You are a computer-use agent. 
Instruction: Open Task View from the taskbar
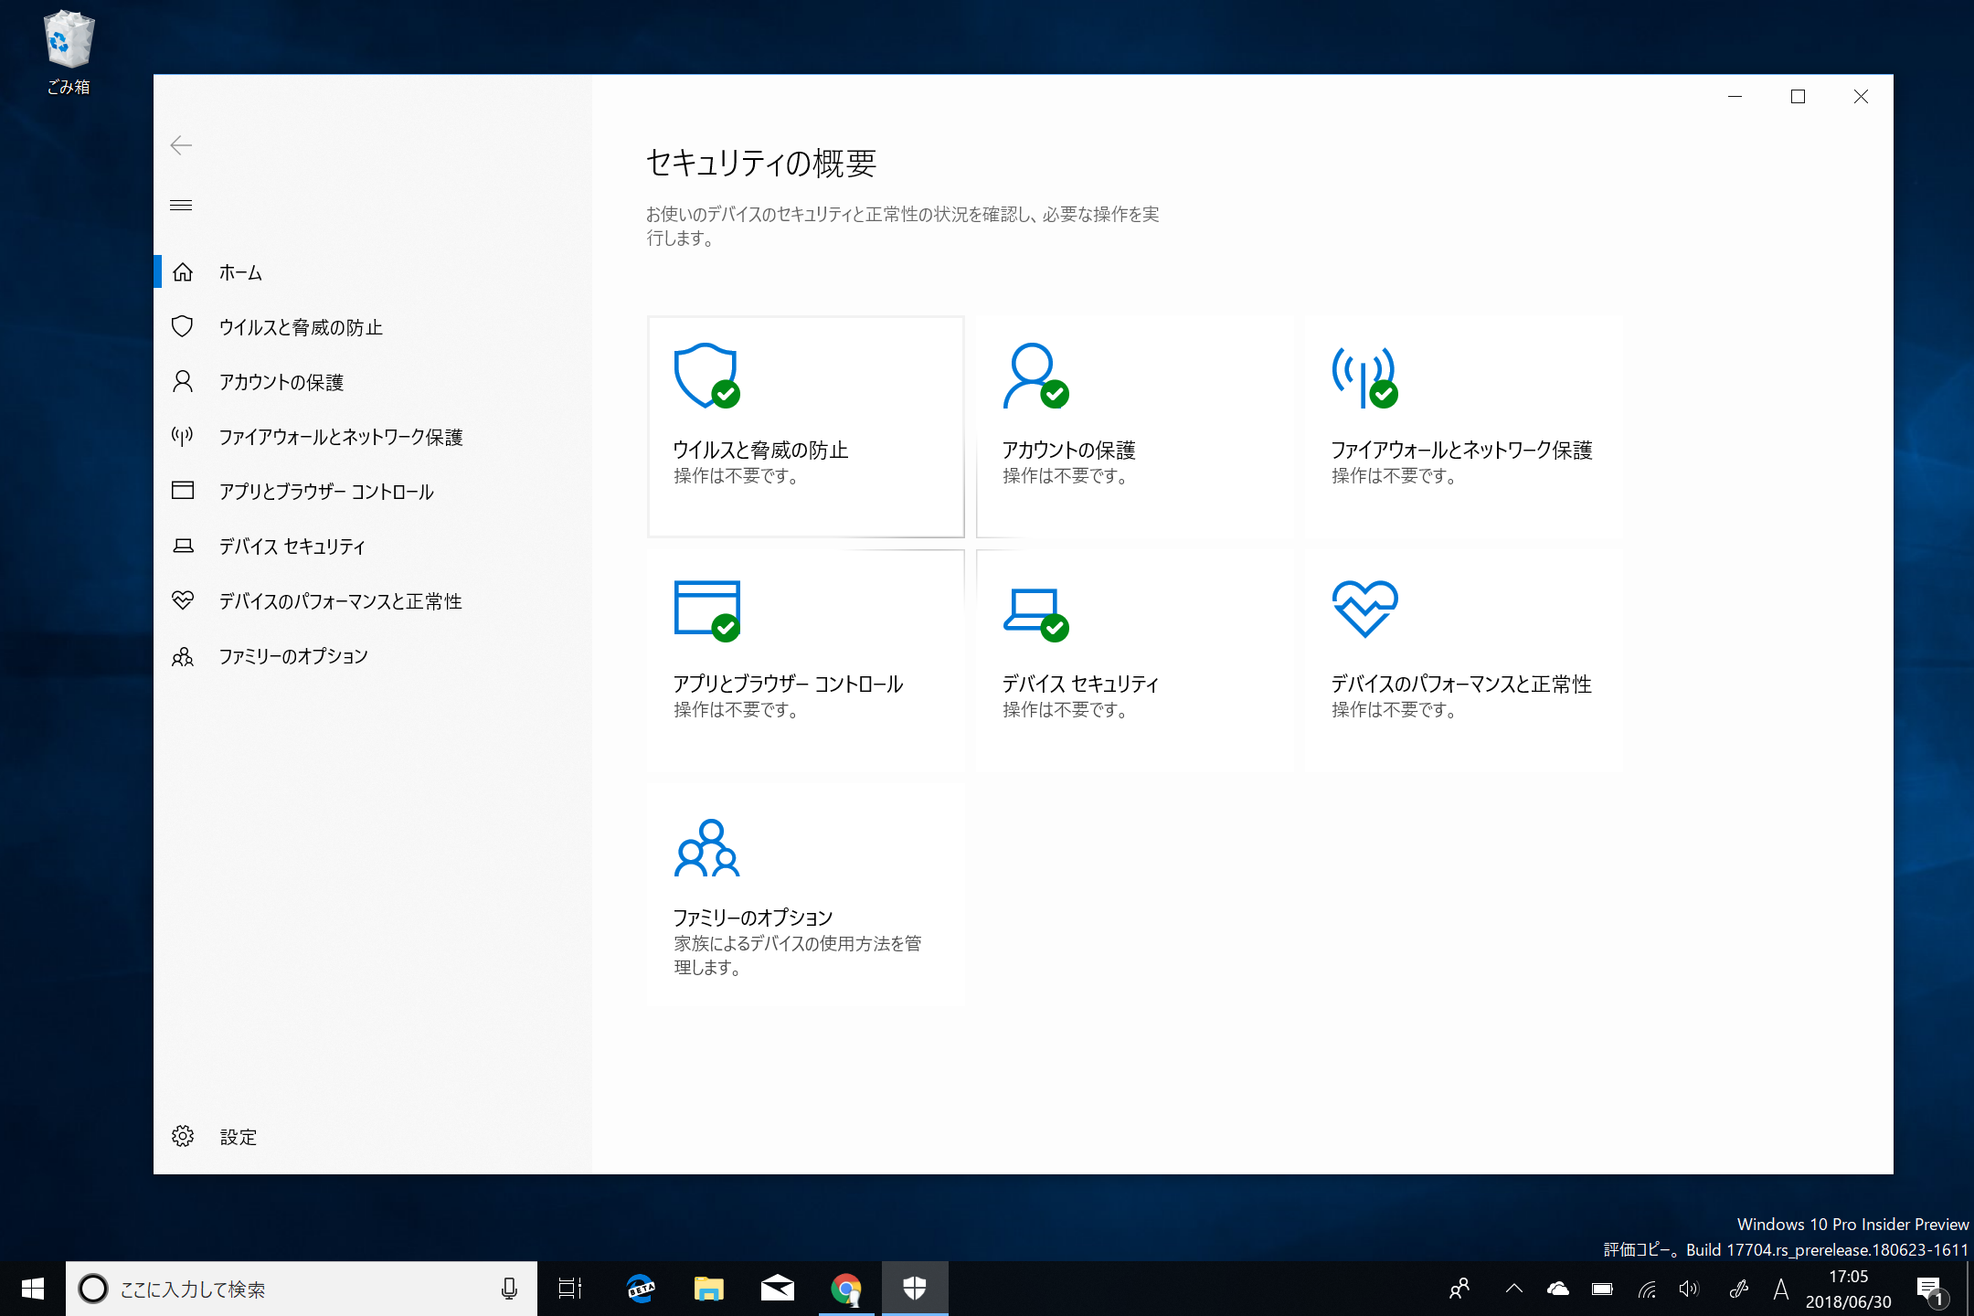[569, 1289]
